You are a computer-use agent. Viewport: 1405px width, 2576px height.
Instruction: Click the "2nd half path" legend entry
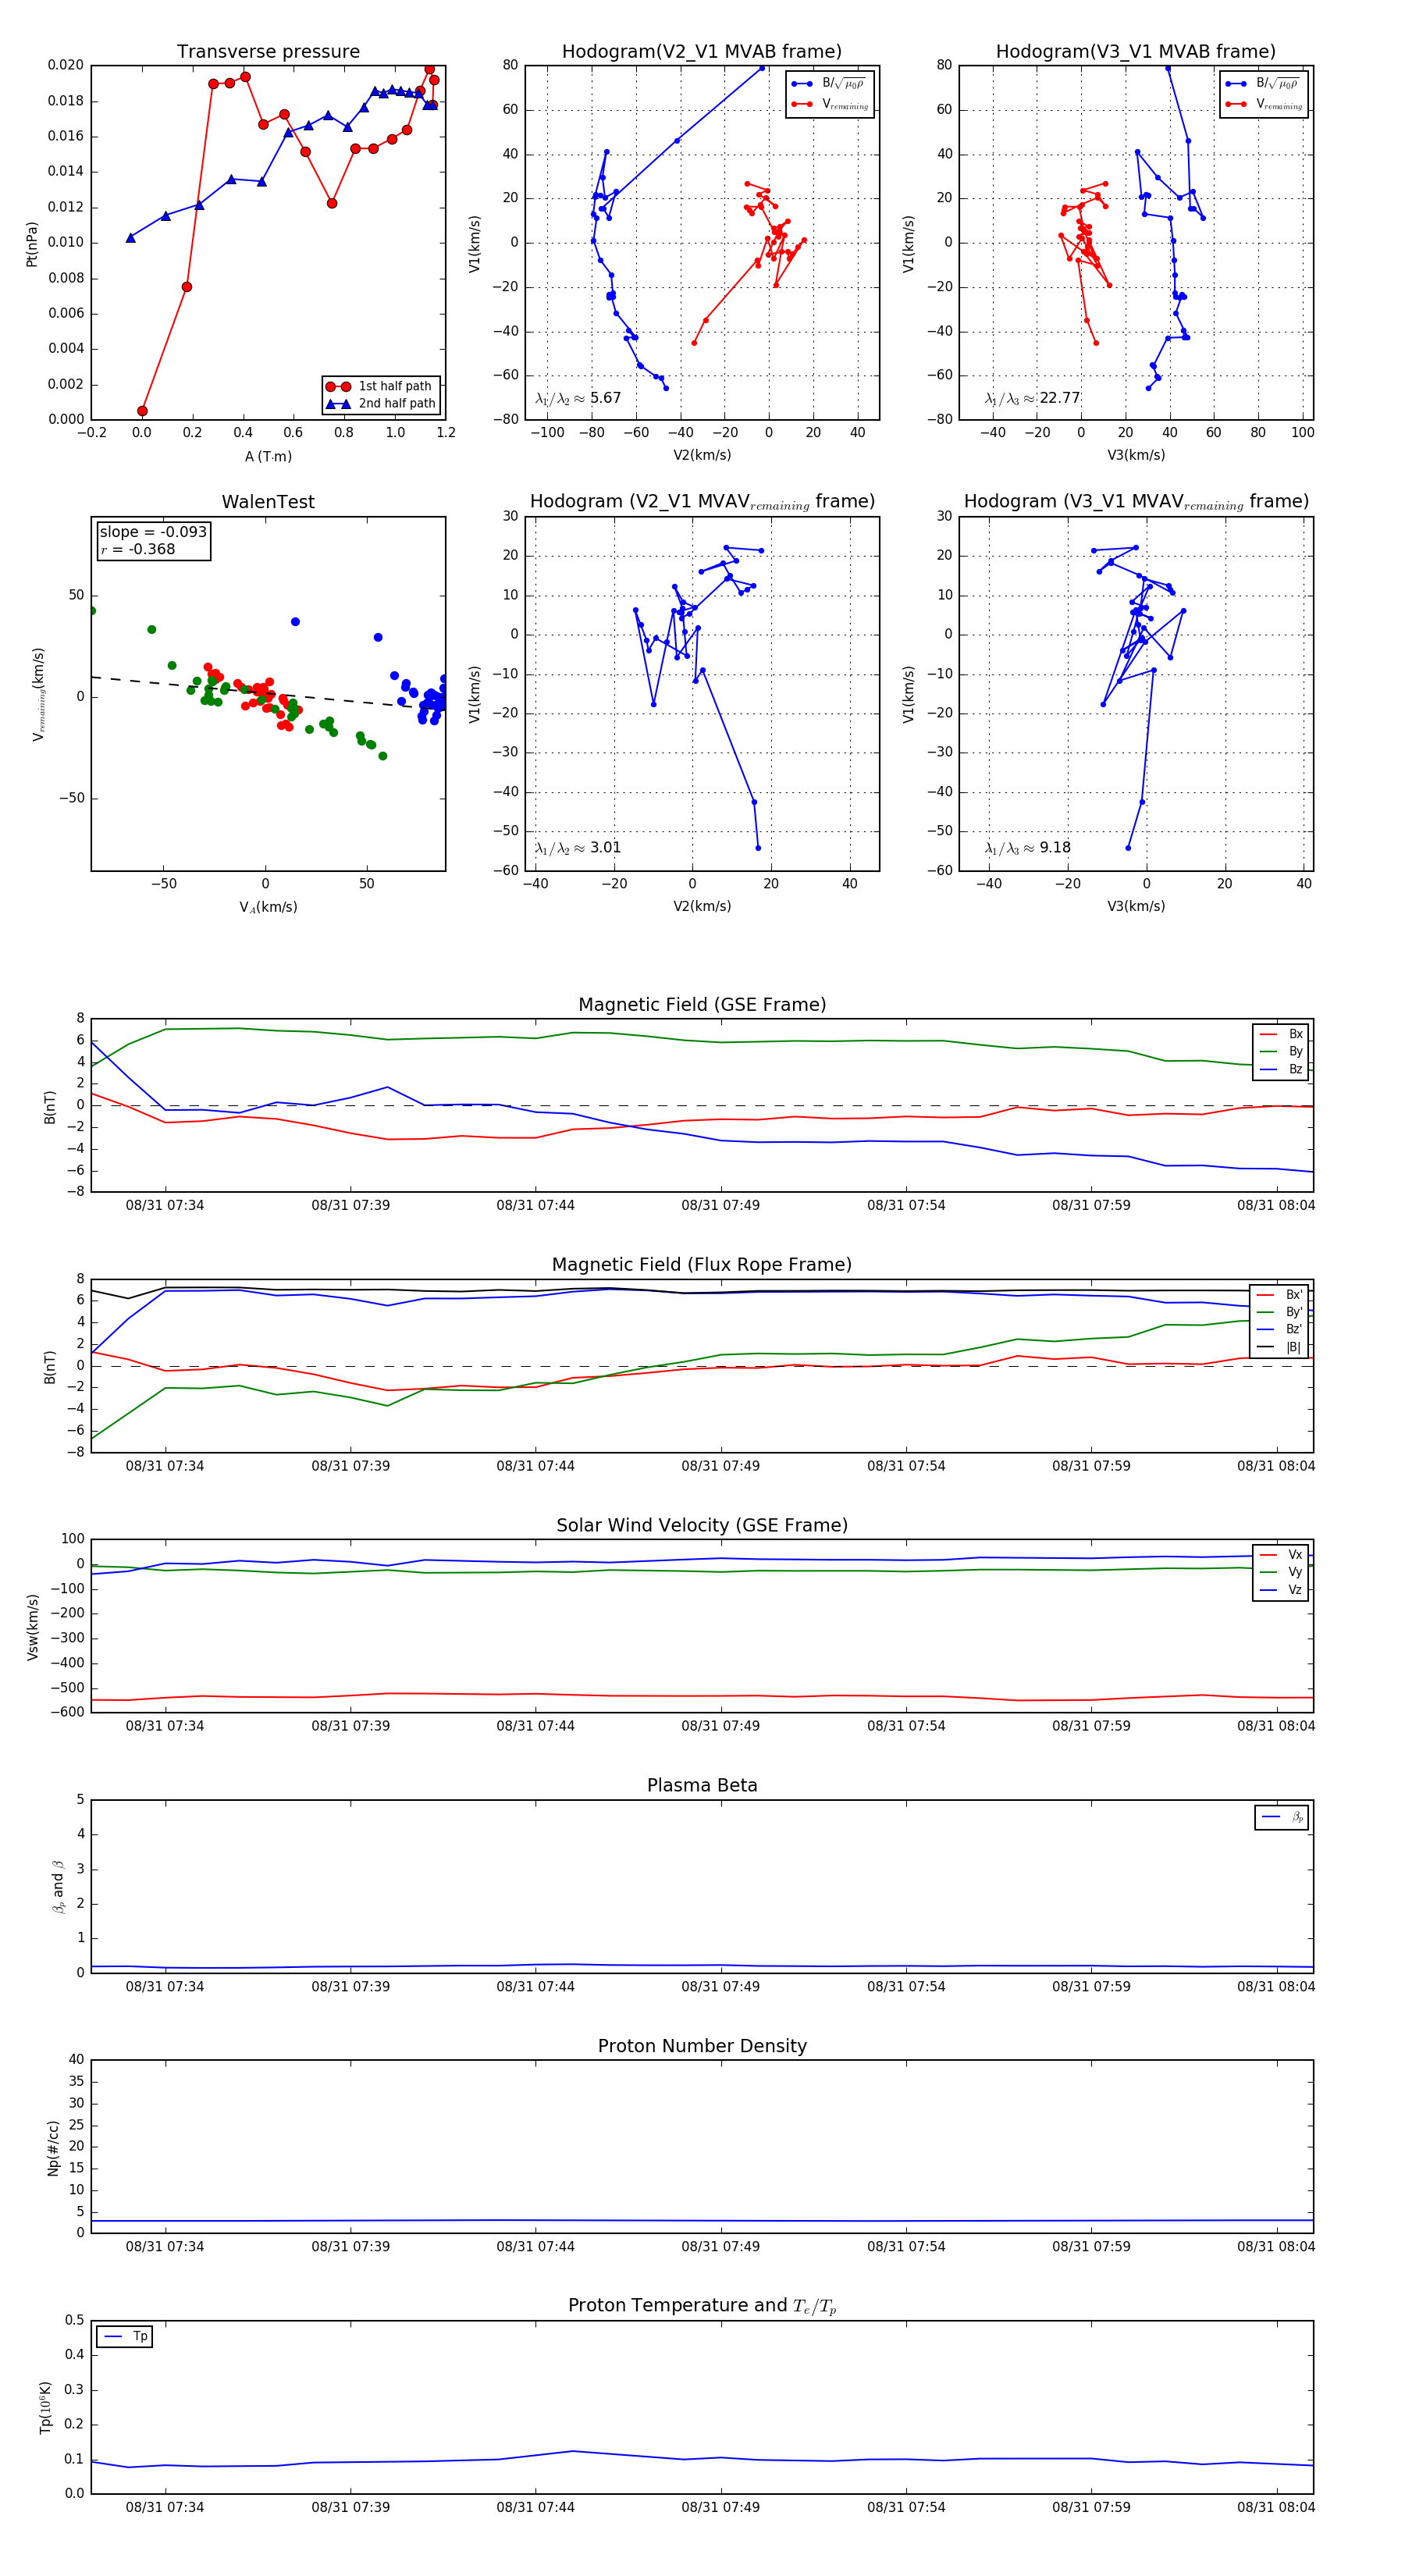pyautogui.click(x=380, y=404)
